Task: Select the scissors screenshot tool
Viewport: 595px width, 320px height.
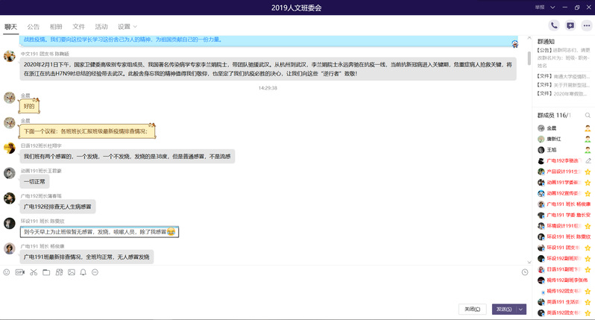Action: 34,272
